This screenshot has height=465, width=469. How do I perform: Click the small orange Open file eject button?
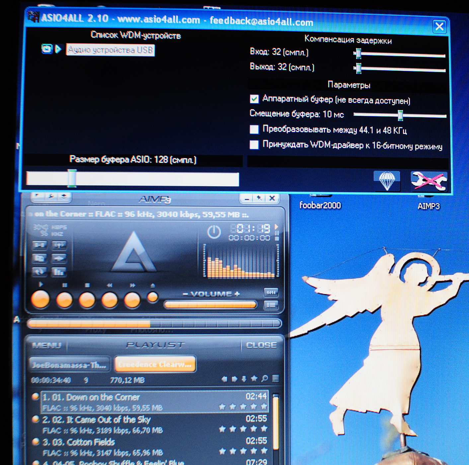153,298
